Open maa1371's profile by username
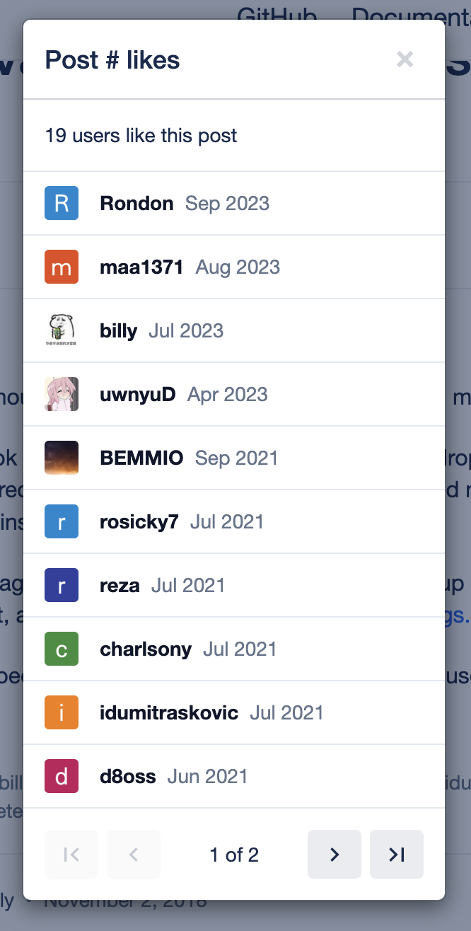 [x=141, y=267]
